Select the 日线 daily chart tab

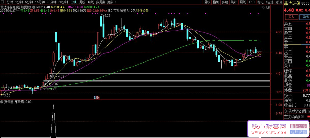pyautogui.click(x=73, y=2)
